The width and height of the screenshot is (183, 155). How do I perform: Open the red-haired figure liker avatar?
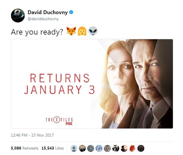click(133, 148)
